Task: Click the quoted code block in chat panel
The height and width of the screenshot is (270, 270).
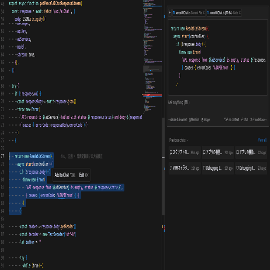Action: tap(217, 57)
